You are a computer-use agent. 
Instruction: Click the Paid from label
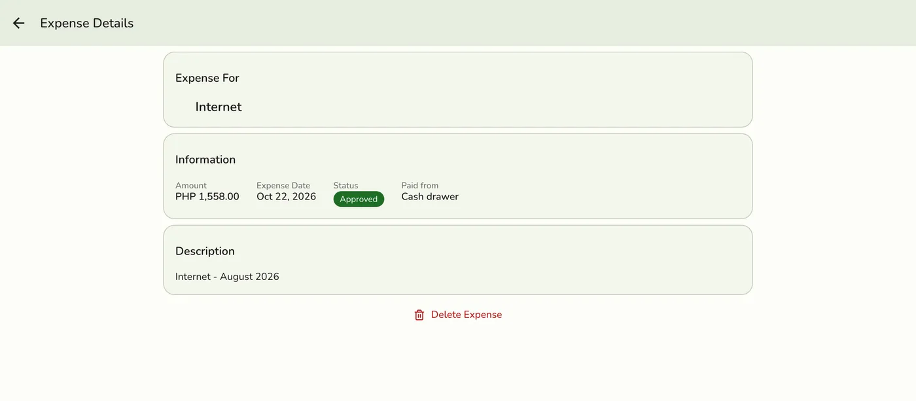tap(420, 186)
